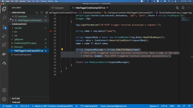Open errors and warnings count in status bar
193x108 pixels.
25,106
